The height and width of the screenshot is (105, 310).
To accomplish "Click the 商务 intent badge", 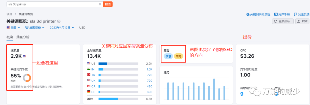I will click(x=179, y=56).
